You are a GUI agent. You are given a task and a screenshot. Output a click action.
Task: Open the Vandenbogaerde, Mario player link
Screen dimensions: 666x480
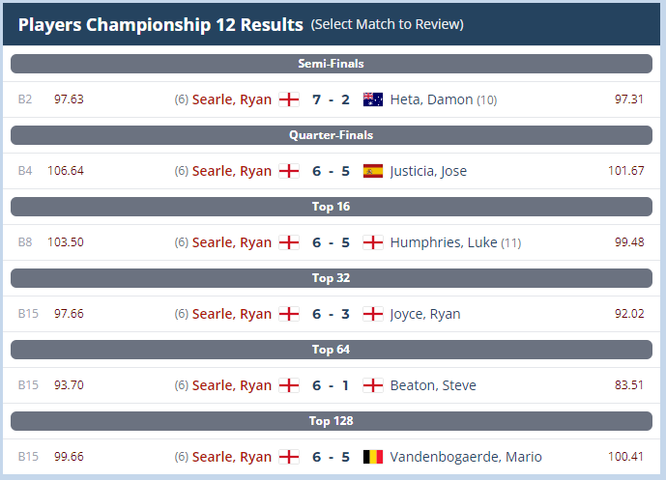[x=466, y=457]
